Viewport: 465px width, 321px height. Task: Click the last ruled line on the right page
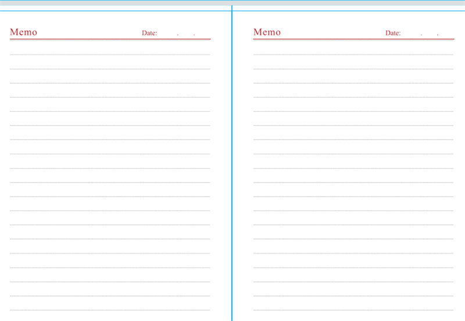click(x=353, y=310)
